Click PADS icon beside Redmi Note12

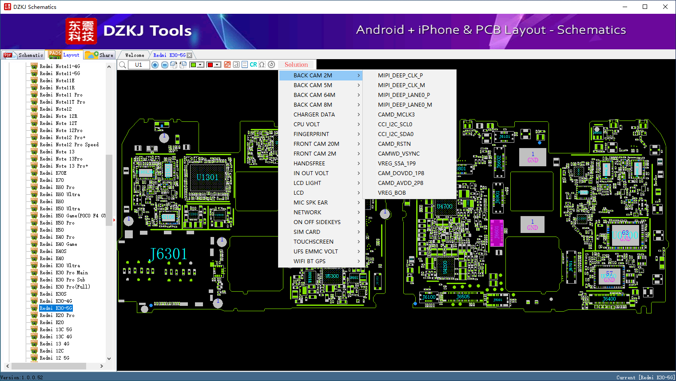pyautogui.click(x=34, y=109)
